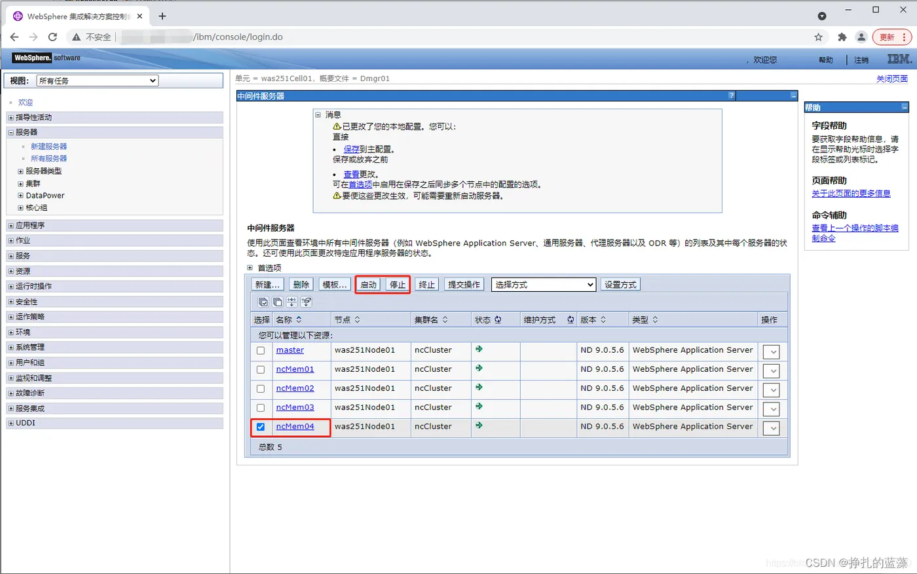Open the ncMem04 server link
This screenshot has width=917, height=574.
point(295,426)
